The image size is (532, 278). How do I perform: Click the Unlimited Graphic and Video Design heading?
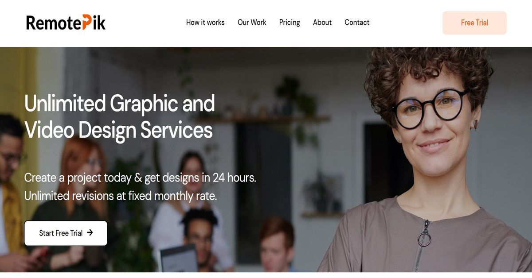(120, 117)
